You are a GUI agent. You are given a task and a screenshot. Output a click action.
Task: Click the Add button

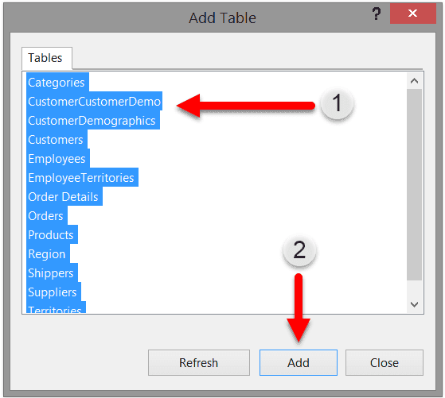point(299,362)
